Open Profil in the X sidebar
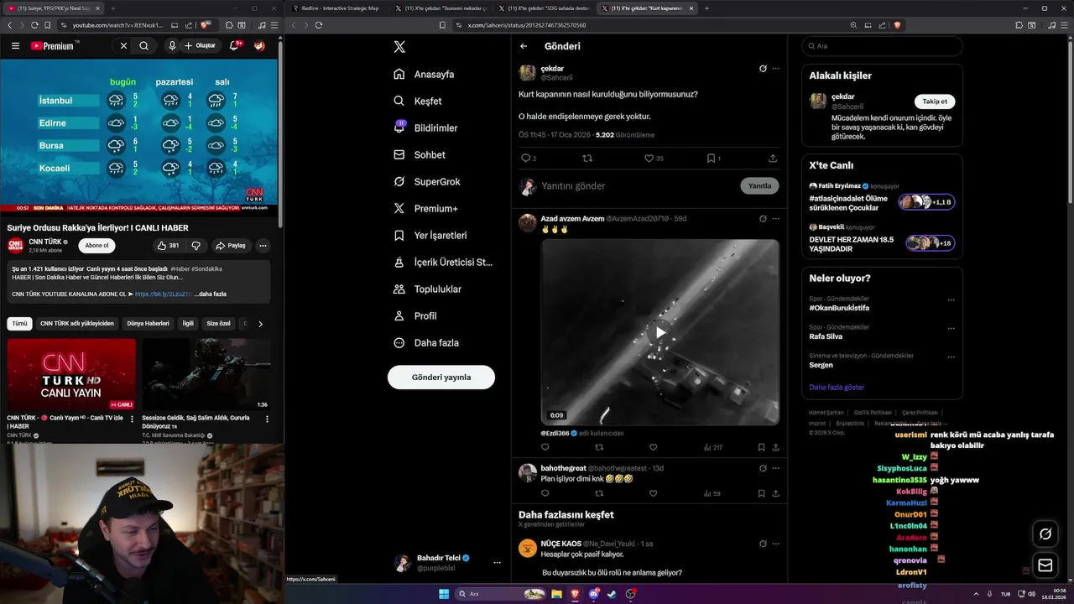 pos(414,315)
